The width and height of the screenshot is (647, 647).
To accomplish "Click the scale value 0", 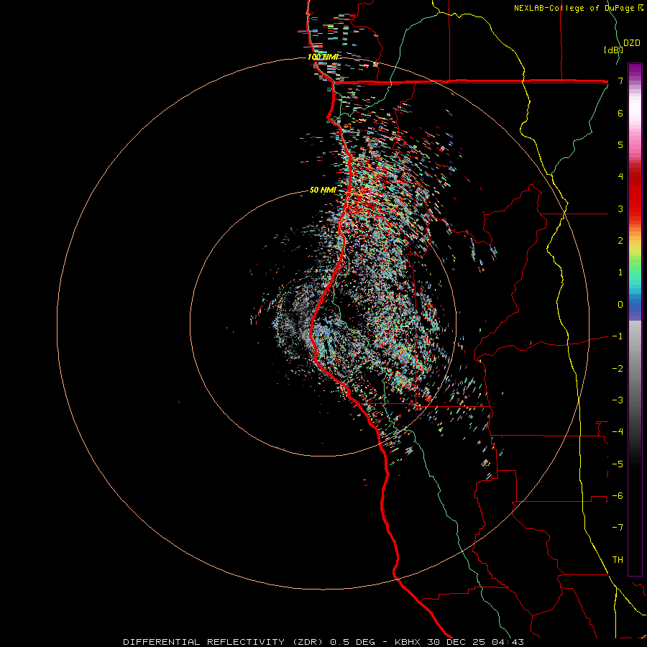I will coord(620,305).
